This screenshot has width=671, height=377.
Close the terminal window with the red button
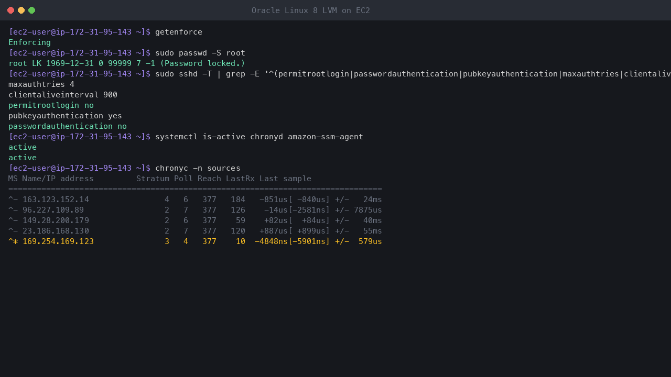click(10, 10)
